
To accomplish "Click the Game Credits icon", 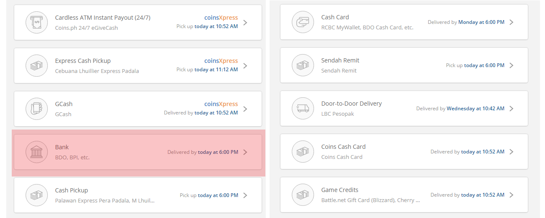I will click(303, 195).
